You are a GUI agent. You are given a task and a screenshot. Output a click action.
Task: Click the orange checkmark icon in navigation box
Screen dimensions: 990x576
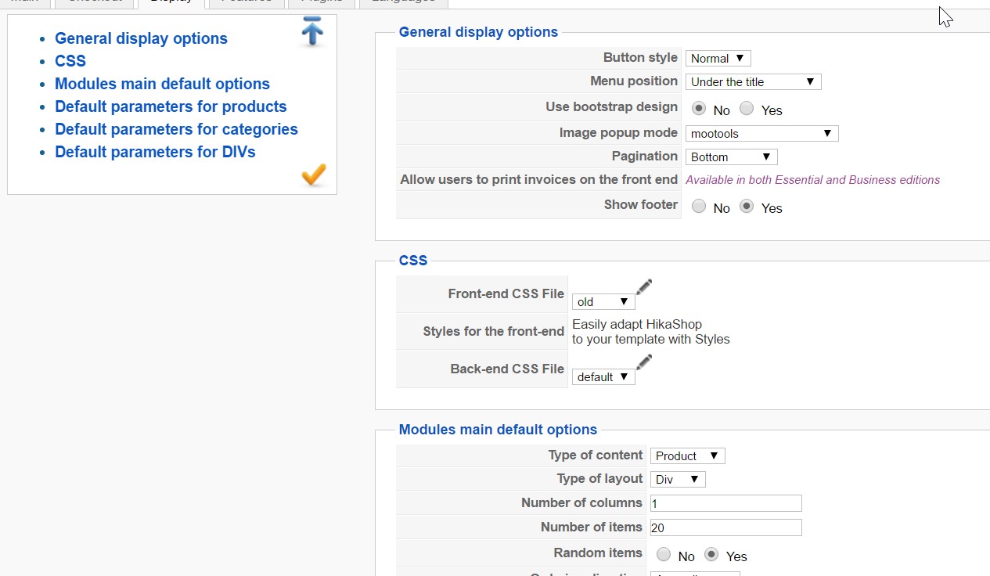point(313,175)
